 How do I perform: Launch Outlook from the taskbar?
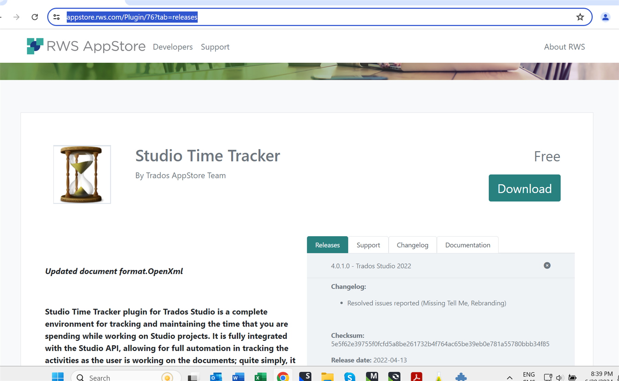tap(216, 377)
